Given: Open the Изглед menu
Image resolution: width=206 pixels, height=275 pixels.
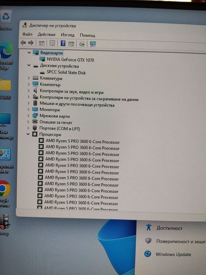Looking at the screenshot, I should coord(67,35).
